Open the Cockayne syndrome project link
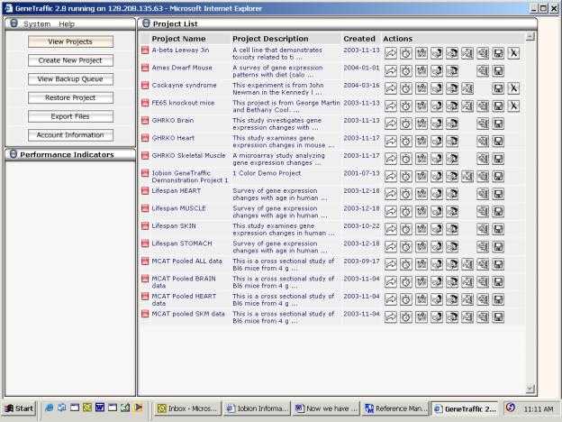Viewport: 562px width, 422px height. pos(185,85)
